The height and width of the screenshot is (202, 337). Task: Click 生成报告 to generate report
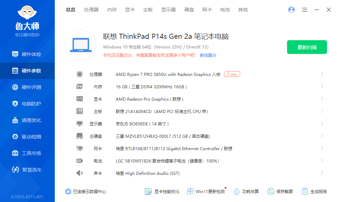(315, 191)
